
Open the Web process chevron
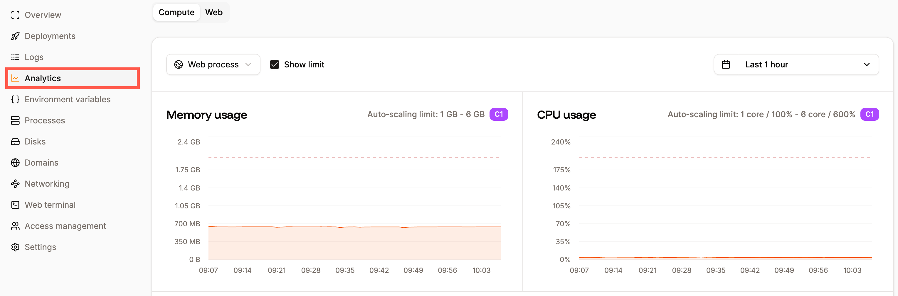coord(248,64)
